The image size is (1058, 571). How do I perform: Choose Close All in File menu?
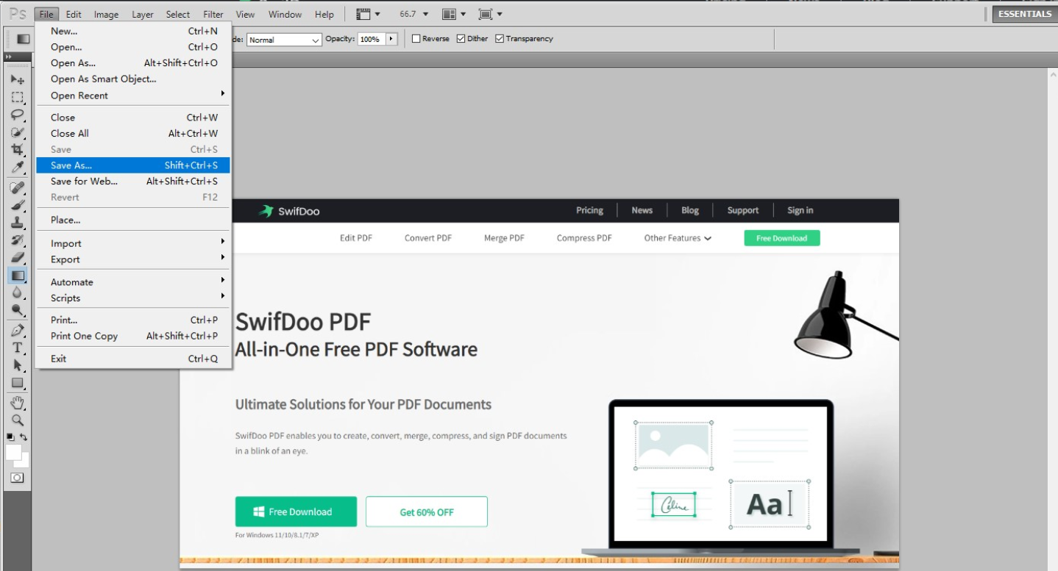134,134
